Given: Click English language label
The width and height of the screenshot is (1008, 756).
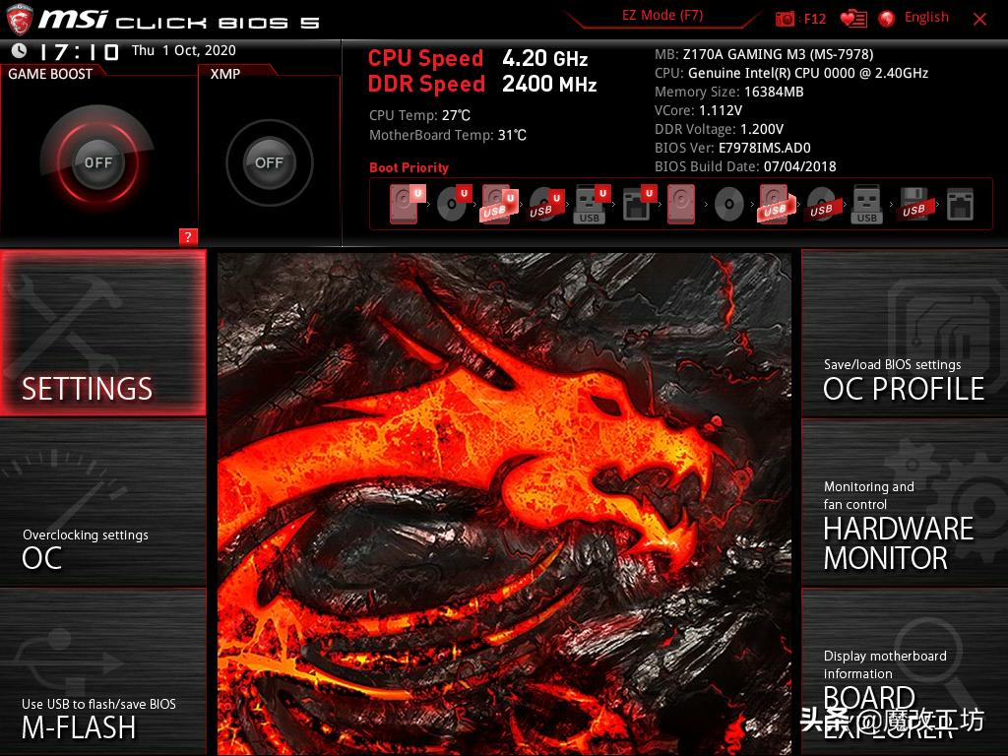Looking at the screenshot, I should click(x=925, y=17).
